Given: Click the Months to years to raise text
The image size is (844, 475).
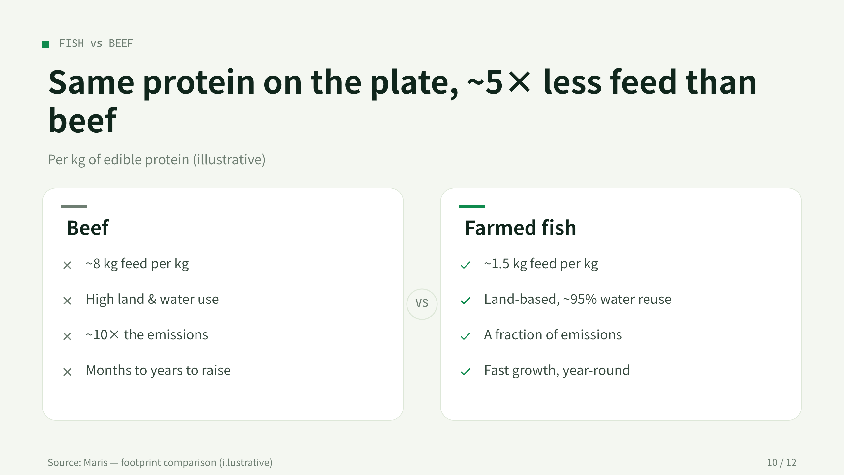Looking at the screenshot, I should pyautogui.click(x=158, y=371).
